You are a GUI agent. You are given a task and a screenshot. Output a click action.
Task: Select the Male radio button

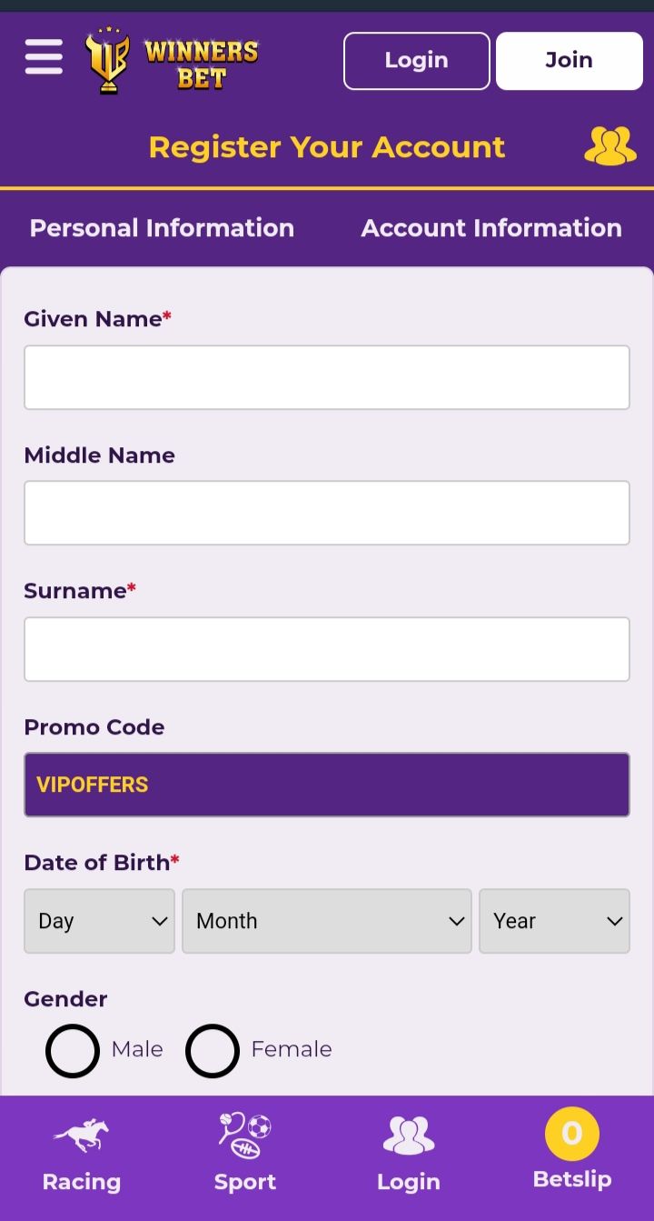(x=73, y=1050)
